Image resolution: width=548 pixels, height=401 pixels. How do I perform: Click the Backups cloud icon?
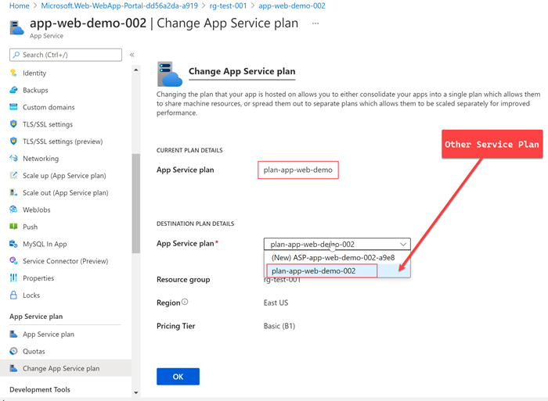(x=13, y=90)
